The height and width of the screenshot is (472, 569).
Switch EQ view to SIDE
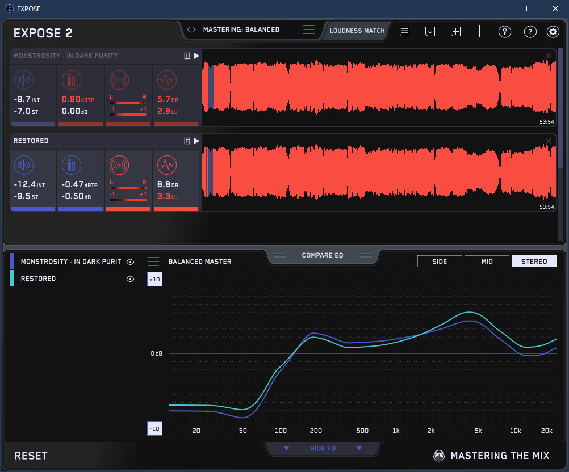[x=440, y=262]
